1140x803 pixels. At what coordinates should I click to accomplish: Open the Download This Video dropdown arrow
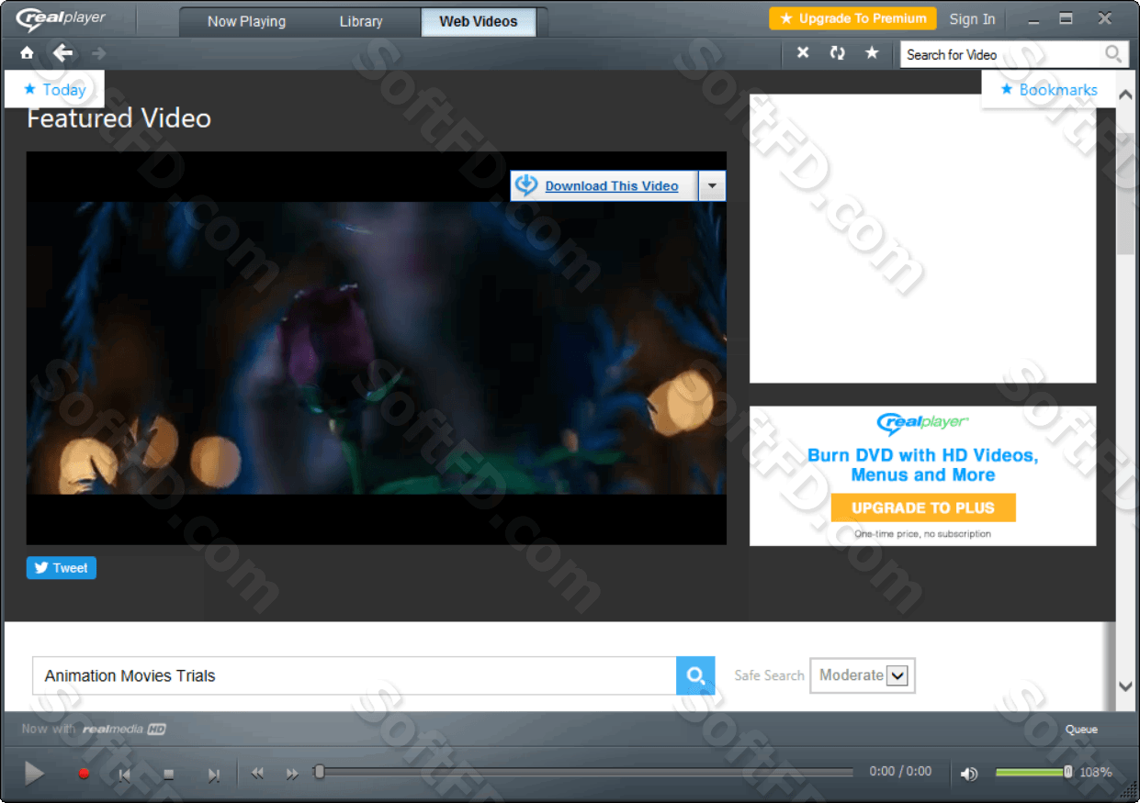tap(712, 185)
